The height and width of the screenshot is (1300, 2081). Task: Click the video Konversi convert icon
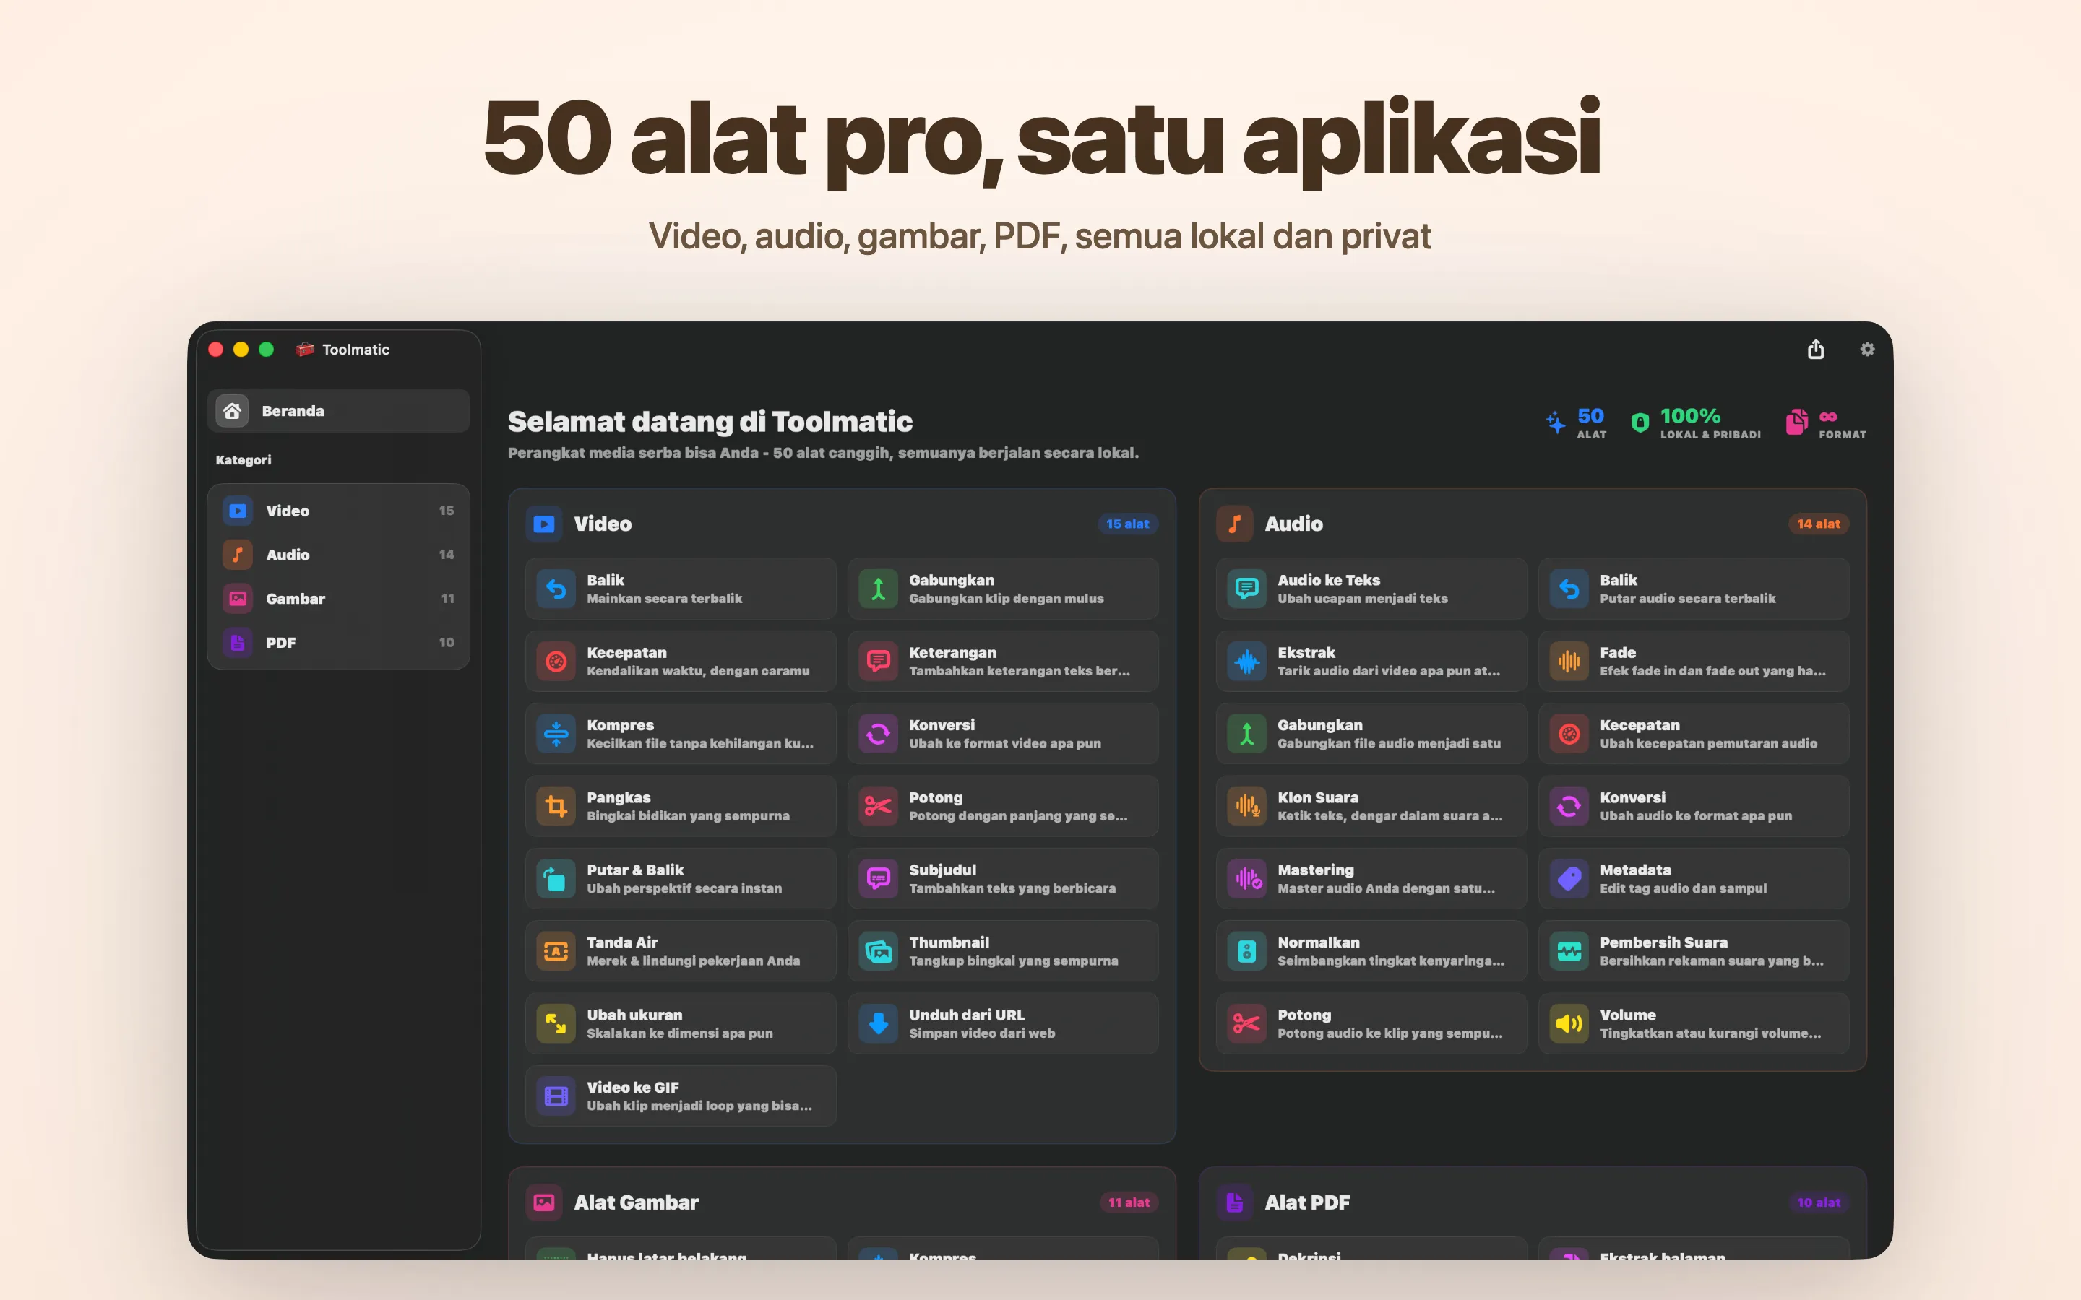point(878,733)
